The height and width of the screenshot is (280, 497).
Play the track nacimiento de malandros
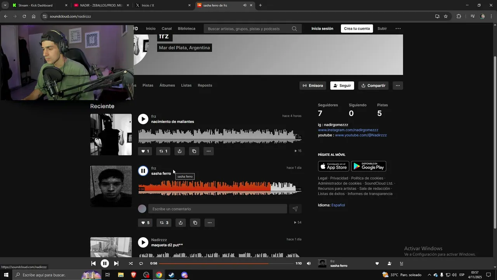coord(143,119)
